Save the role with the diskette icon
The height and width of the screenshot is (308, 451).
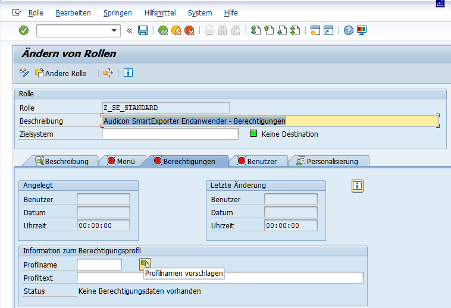tap(143, 30)
